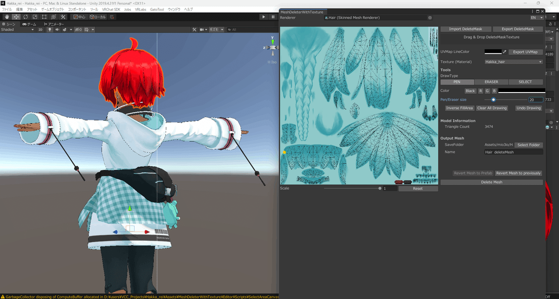559x299 pixels.
Task: Toggle scene lighting bulb icon
Action: 49,29
